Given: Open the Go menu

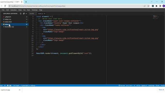Looking at the screenshot, I should 24,10.
